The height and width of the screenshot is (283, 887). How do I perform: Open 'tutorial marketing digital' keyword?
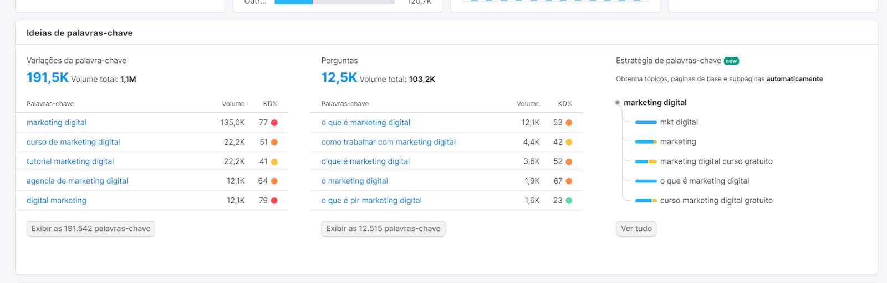[x=70, y=161]
